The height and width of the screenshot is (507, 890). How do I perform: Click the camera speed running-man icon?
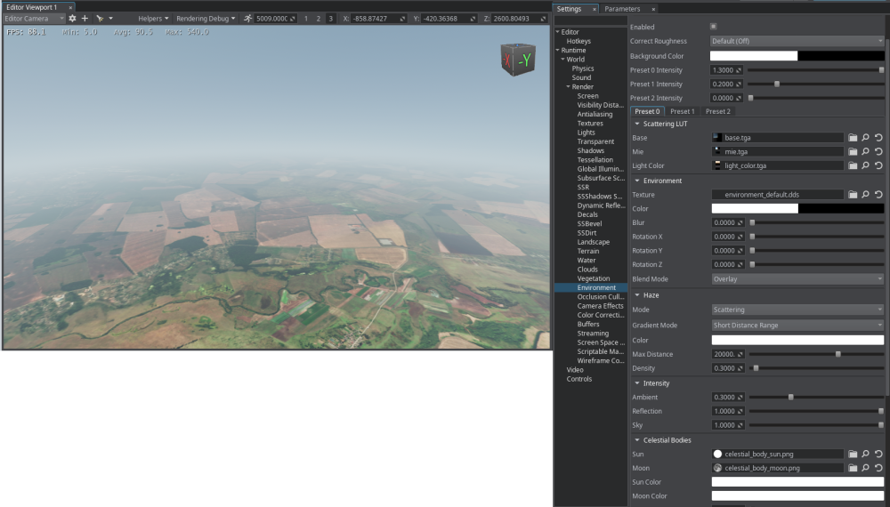pos(247,18)
